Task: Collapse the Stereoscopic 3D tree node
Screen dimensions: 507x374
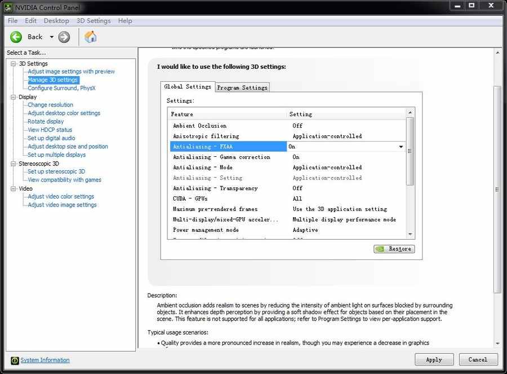Action: [14, 164]
